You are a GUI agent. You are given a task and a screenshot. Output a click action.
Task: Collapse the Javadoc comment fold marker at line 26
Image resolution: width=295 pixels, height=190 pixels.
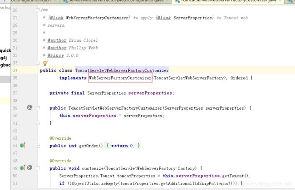(x=38, y=10)
